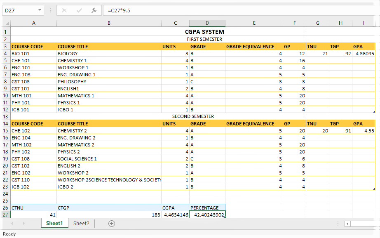Select the TNU value 21
380x238 pixels.
317,54
